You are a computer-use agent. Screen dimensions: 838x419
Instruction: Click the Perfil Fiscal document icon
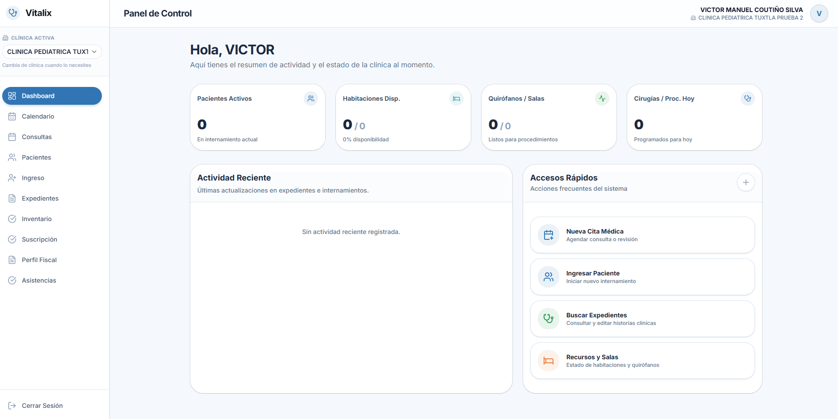pyautogui.click(x=12, y=260)
